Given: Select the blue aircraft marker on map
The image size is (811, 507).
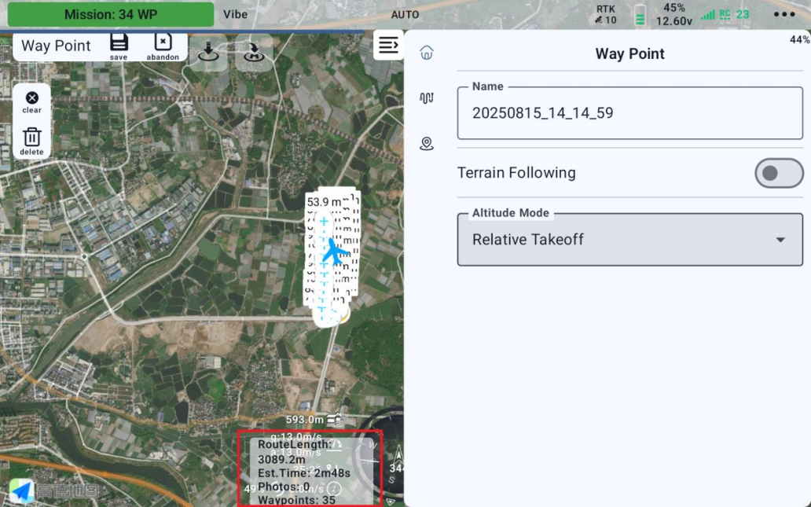Looking at the screenshot, I should coord(335,252).
